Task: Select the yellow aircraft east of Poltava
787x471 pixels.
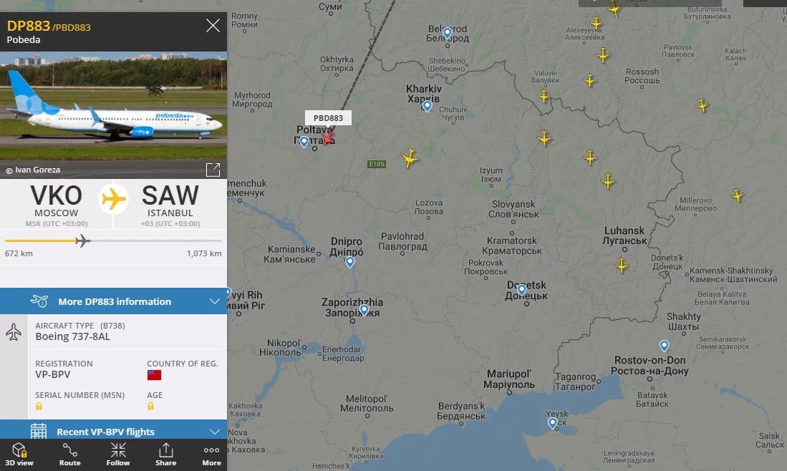Action: pos(410,158)
